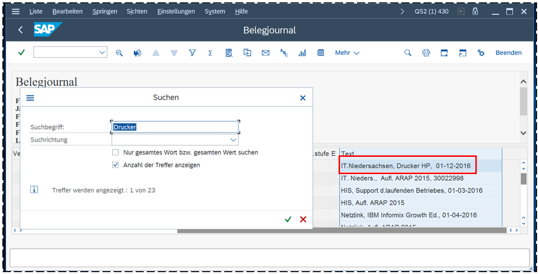Click the magnifier details icon in toolbar
Image resolution: width=538 pixels, height=274 pixels.
coord(119,53)
